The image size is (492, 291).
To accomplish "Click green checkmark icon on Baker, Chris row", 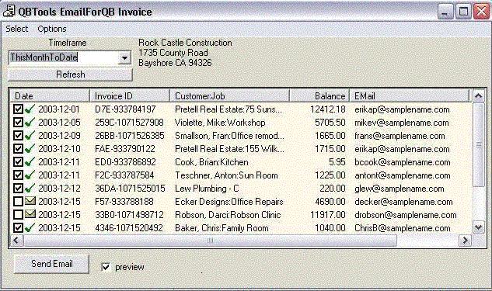I will 30,227.
